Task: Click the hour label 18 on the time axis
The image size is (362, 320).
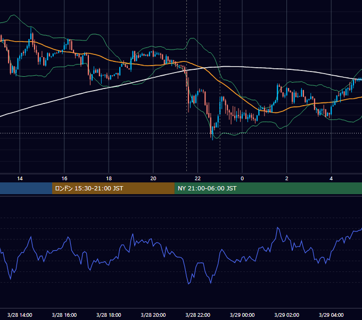Action: click(x=109, y=179)
